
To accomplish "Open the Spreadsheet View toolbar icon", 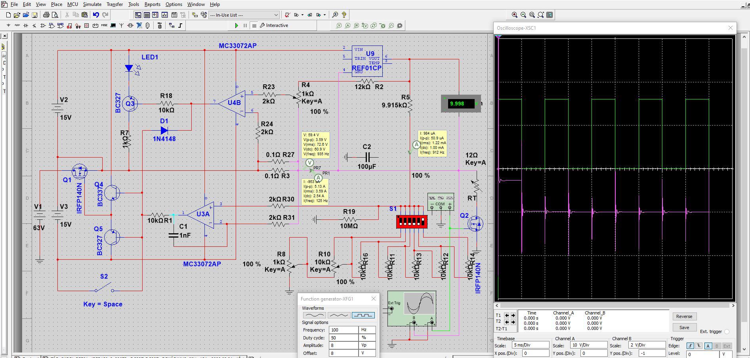I will [x=147, y=15].
